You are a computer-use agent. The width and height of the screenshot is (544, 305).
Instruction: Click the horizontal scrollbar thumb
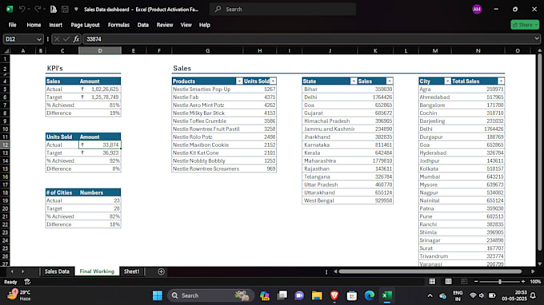coord(430,271)
